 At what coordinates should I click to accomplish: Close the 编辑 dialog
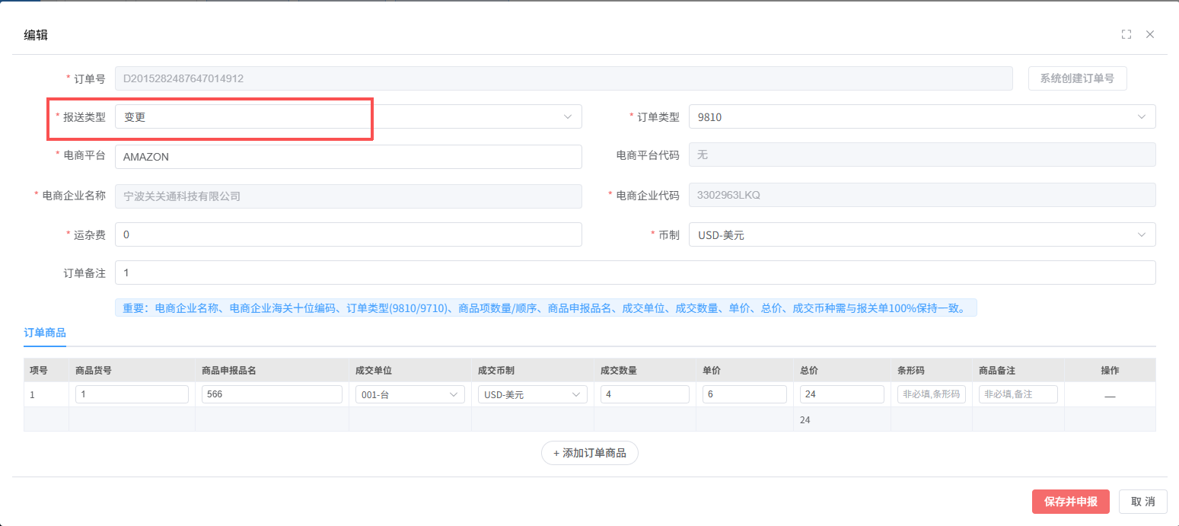coord(1150,34)
